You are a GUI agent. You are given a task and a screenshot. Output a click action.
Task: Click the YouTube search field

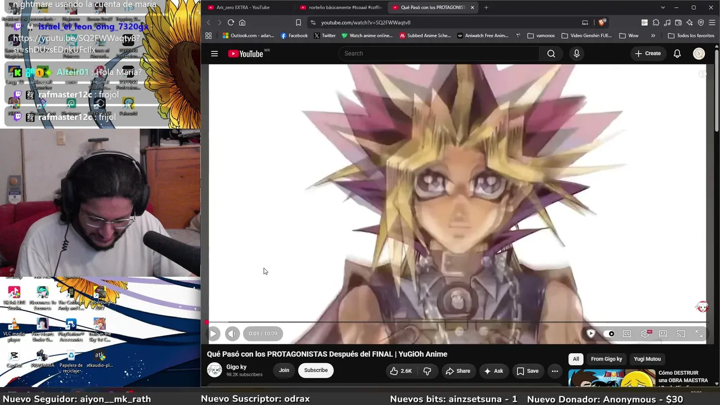(439, 53)
